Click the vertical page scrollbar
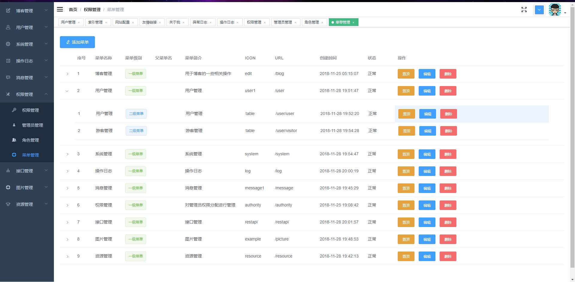 pos(572,137)
